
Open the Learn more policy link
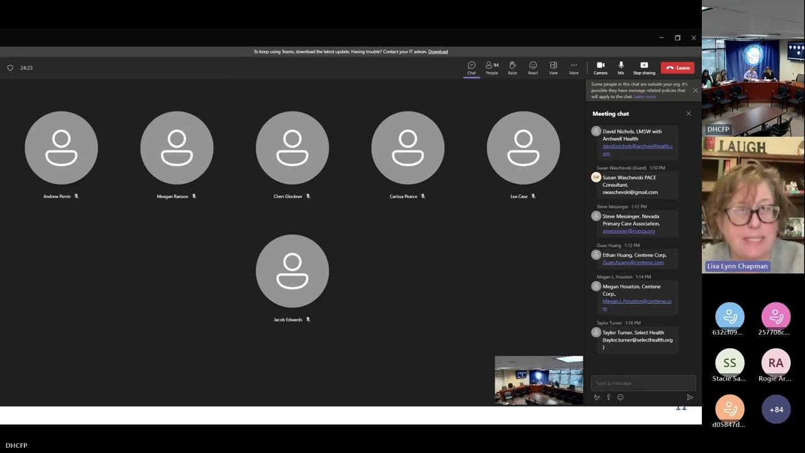point(645,97)
